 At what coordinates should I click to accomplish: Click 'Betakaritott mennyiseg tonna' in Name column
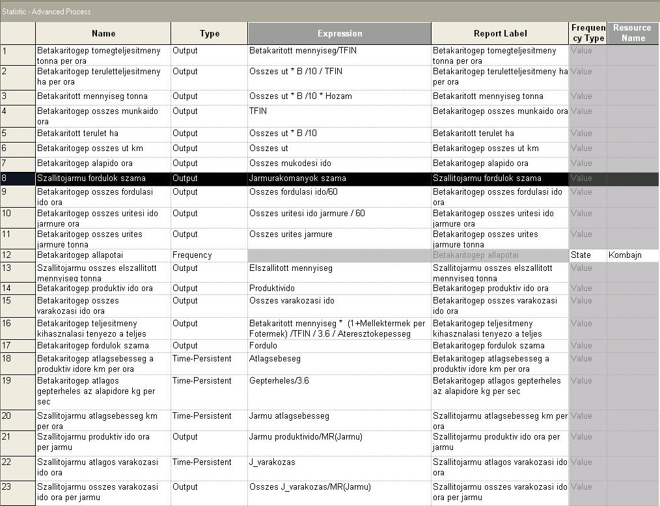click(x=103, y=98)
